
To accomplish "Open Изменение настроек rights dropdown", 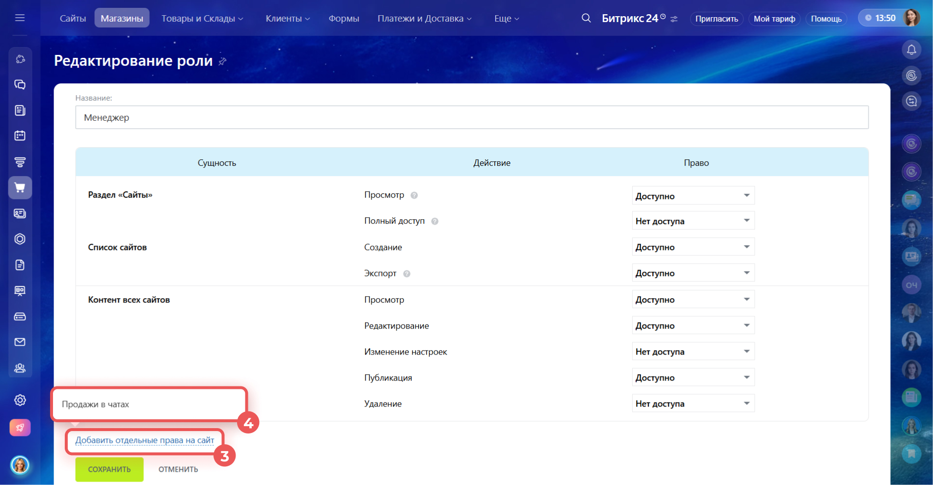I will tap(693, 352).
